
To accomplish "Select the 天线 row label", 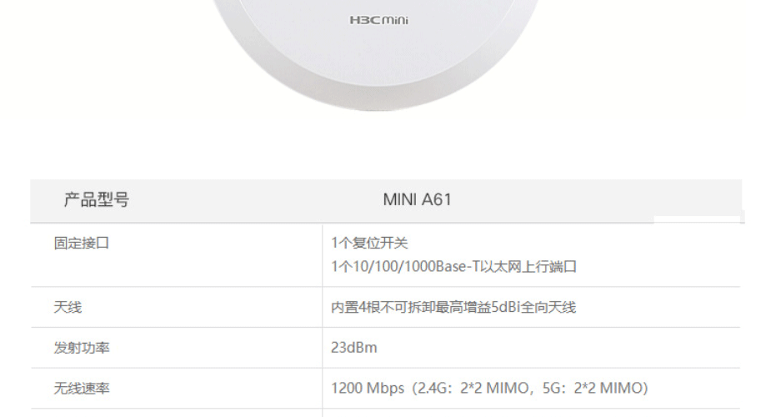I will 68,308.
